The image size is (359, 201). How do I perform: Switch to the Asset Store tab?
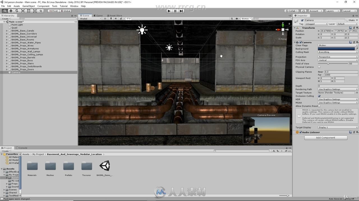point(114,16)
